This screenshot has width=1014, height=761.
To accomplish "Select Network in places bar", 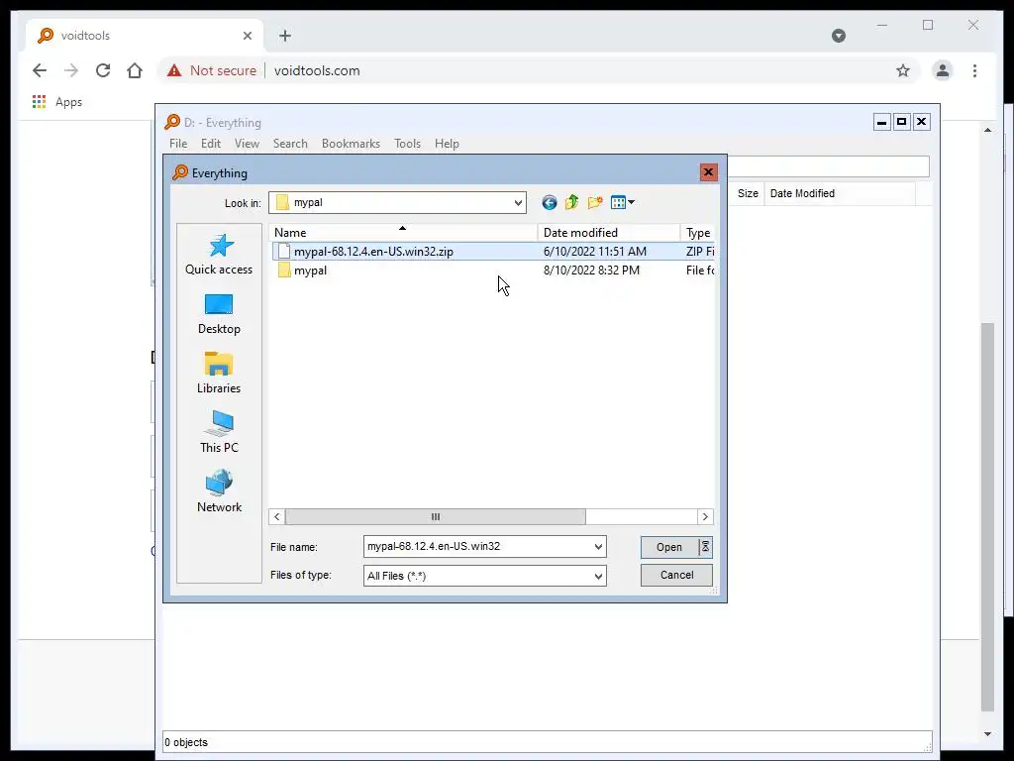I will pyautogui.click(x=219, y=491).
